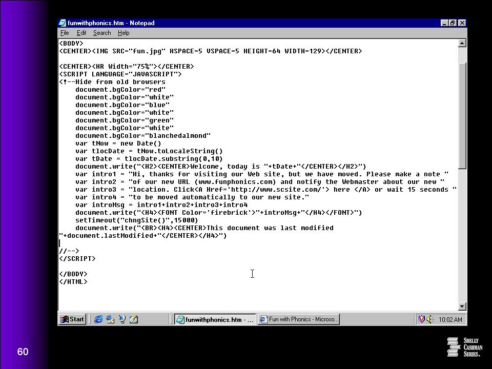Click the scroll up arrow
Screen dimensions: 492x369
click(x=462, y=43)
